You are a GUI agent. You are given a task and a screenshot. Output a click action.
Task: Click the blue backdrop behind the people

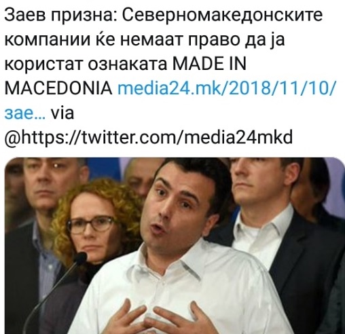pos(107,168)
